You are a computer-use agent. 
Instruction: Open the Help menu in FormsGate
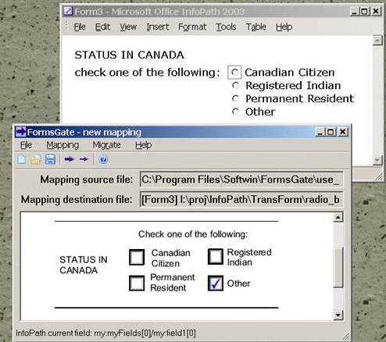pyautogui.click(x=143, y=145)
